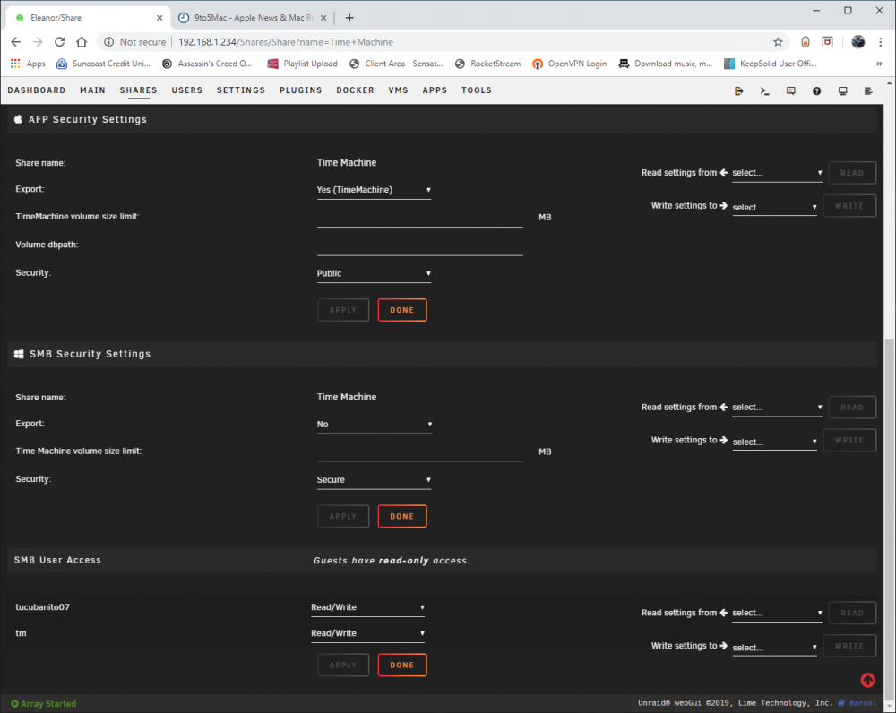Screen dimensions: 896x713
Task: Open the Download music bookmark
Action: coord(665,64)
